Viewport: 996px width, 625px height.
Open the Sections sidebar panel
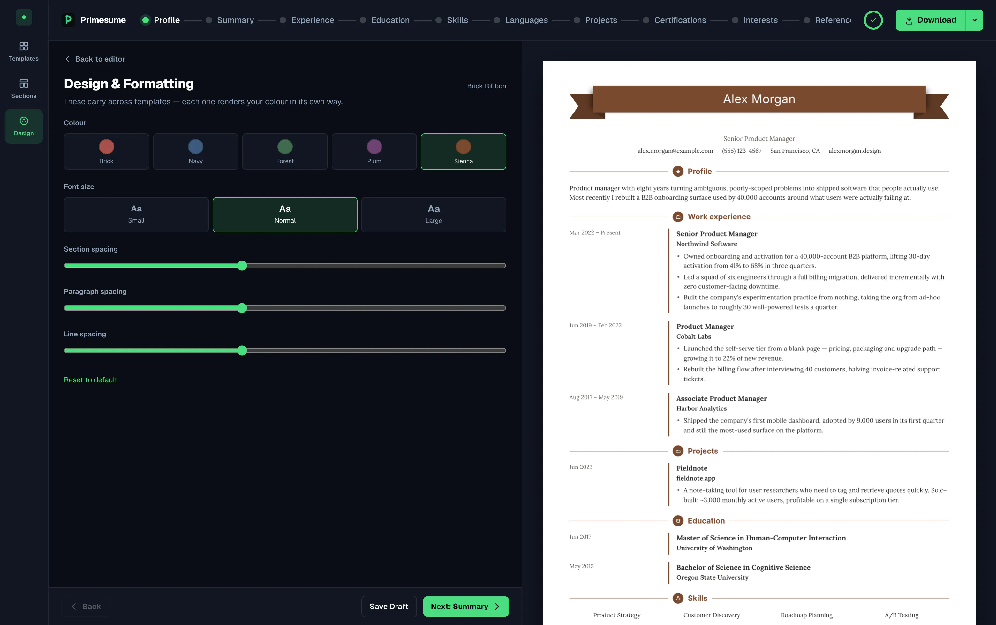click(x=24, y=89)
